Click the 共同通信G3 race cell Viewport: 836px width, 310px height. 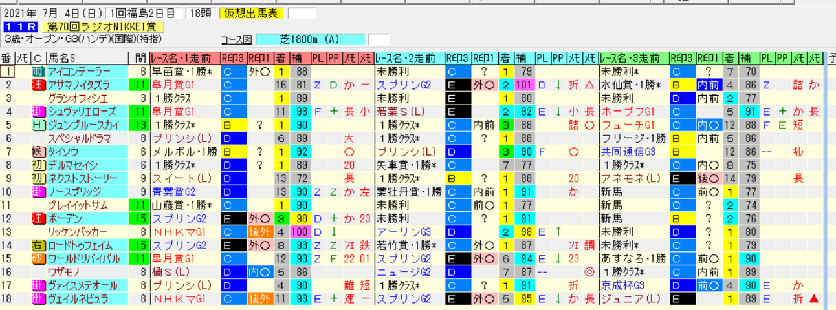tap(633, 151)
